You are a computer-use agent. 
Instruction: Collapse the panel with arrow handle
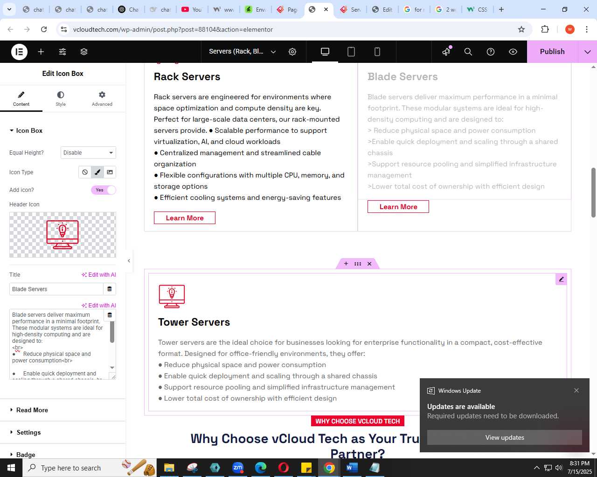[x=129, y=261]
